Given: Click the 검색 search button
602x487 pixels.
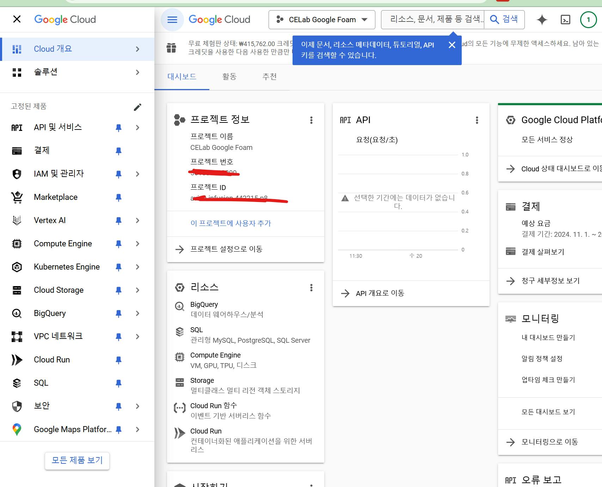Looking at the screenshot, I should [x=504, y=19].
